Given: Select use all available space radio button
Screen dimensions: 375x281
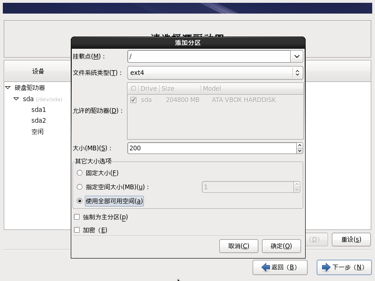Looking at the screenshot, I should [x=80, y=201].
